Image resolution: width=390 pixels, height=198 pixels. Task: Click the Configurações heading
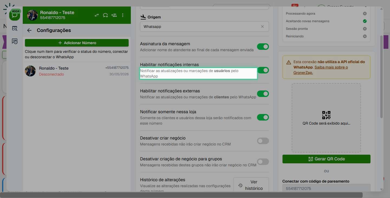pyautogui.click(x=54, y=30)
